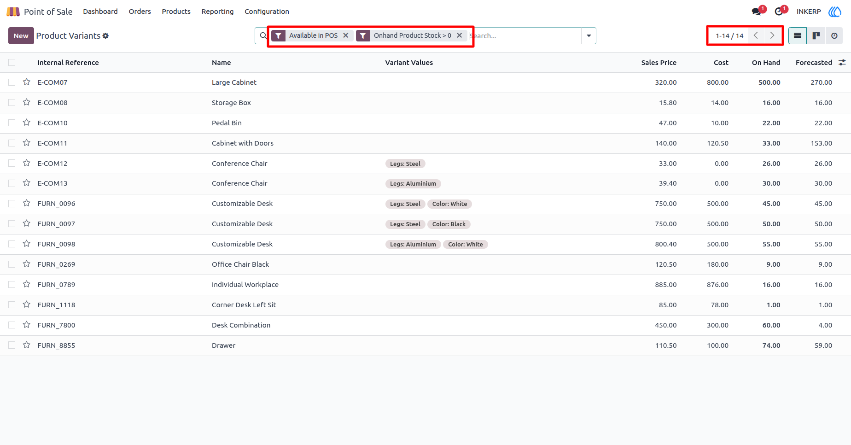Open the conversations messages icon
Screen dimensions: 851x445
click(x=756, y=12)
